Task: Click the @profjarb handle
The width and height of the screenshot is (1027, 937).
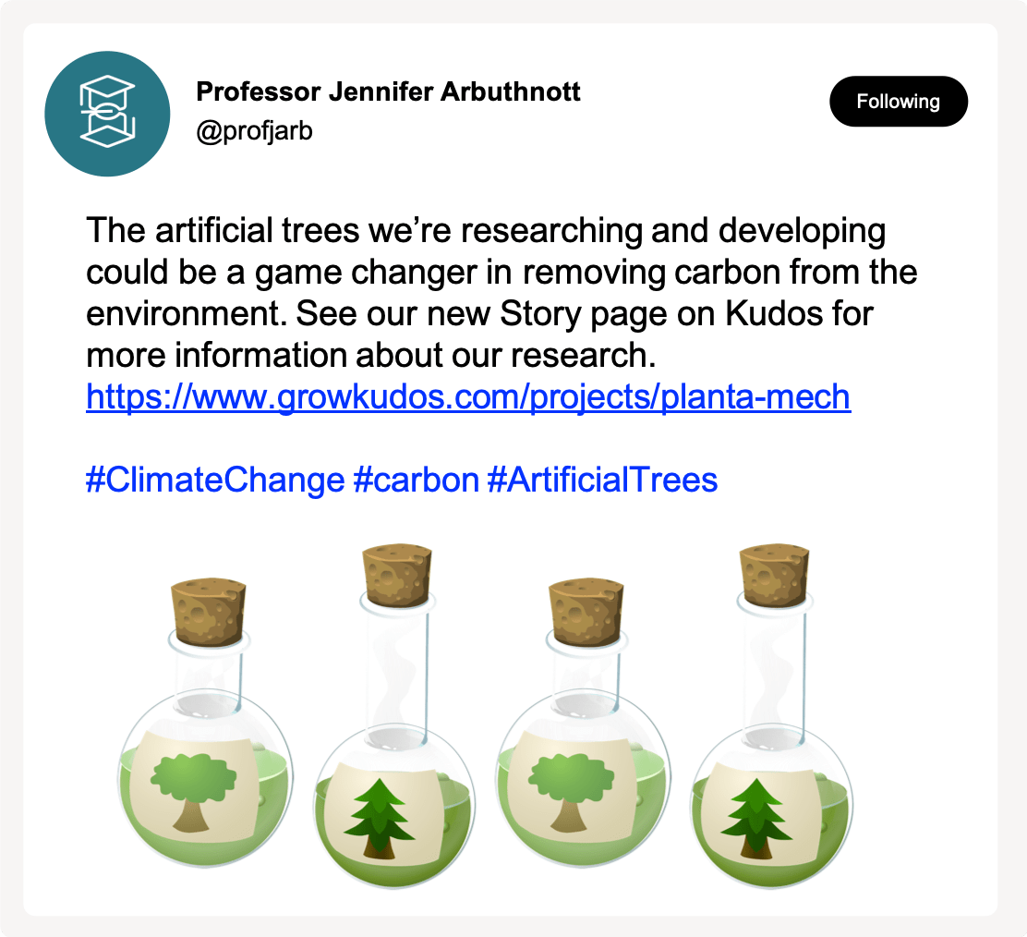Action: coord(254,131)
